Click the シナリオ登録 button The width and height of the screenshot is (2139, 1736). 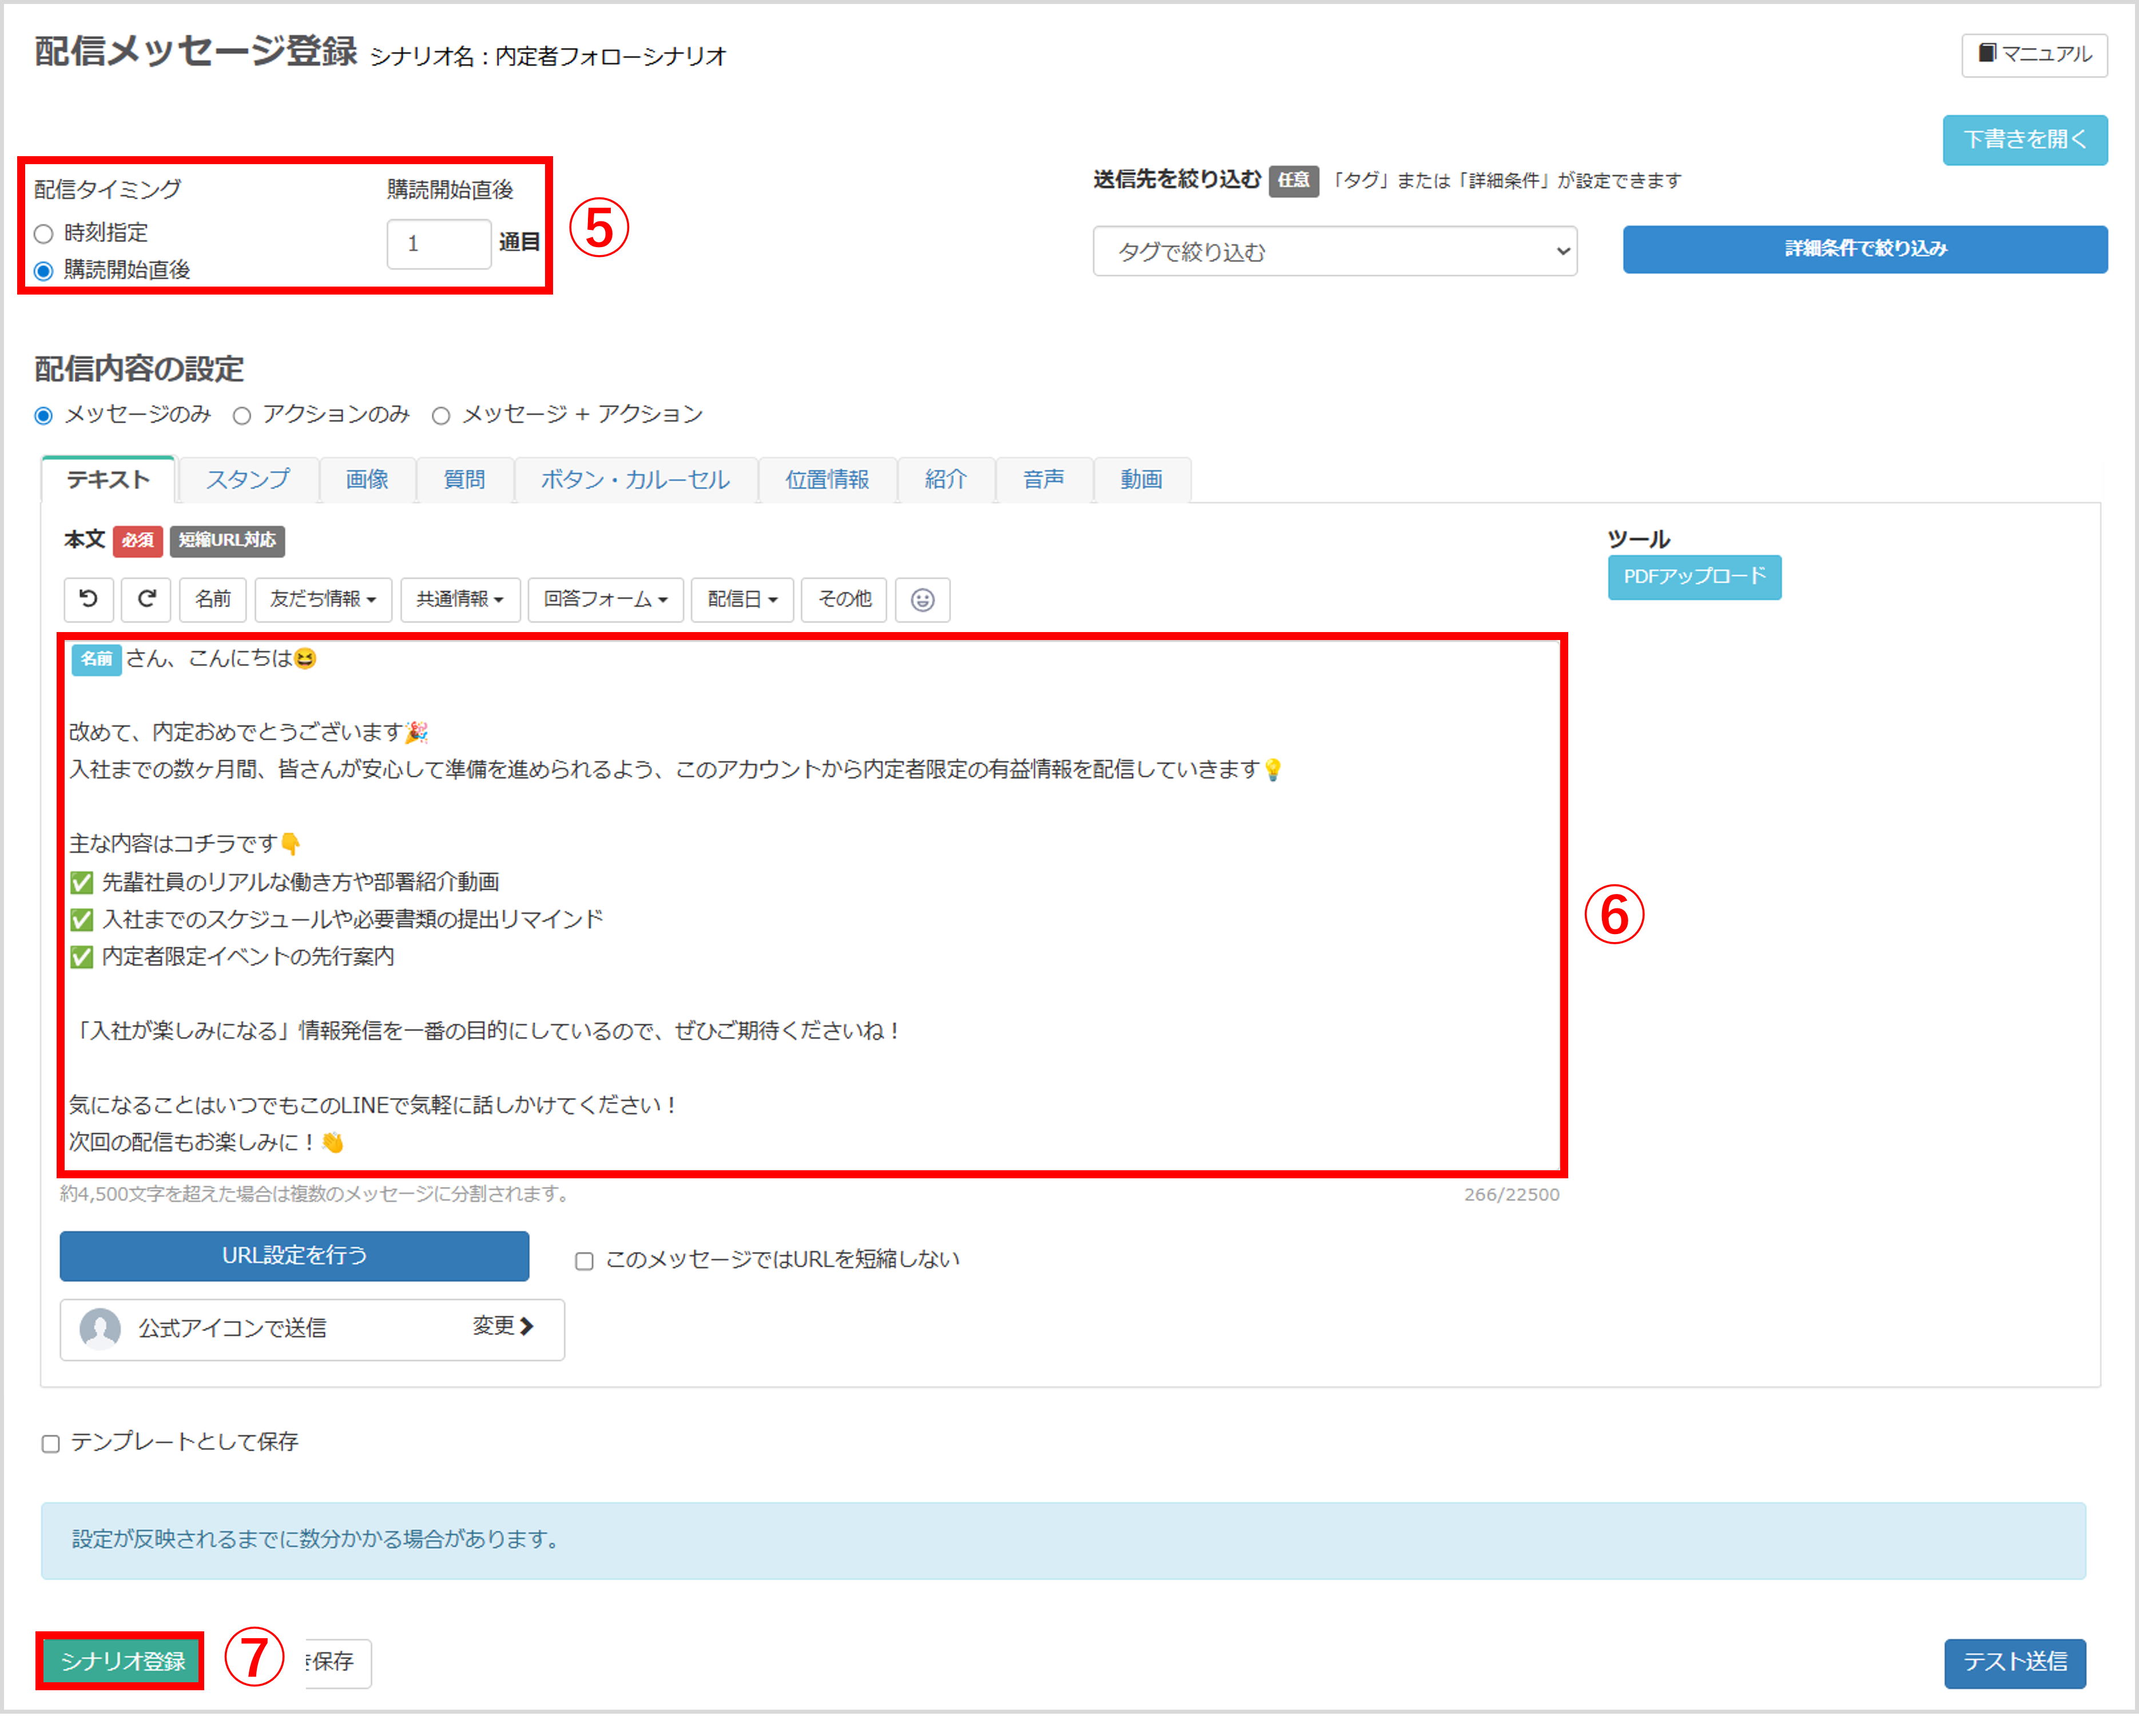122,1661
